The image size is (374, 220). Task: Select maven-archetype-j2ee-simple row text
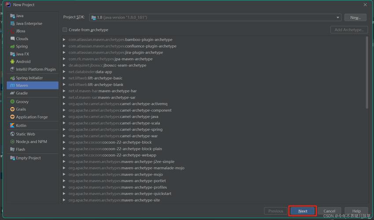coord(121,161)
